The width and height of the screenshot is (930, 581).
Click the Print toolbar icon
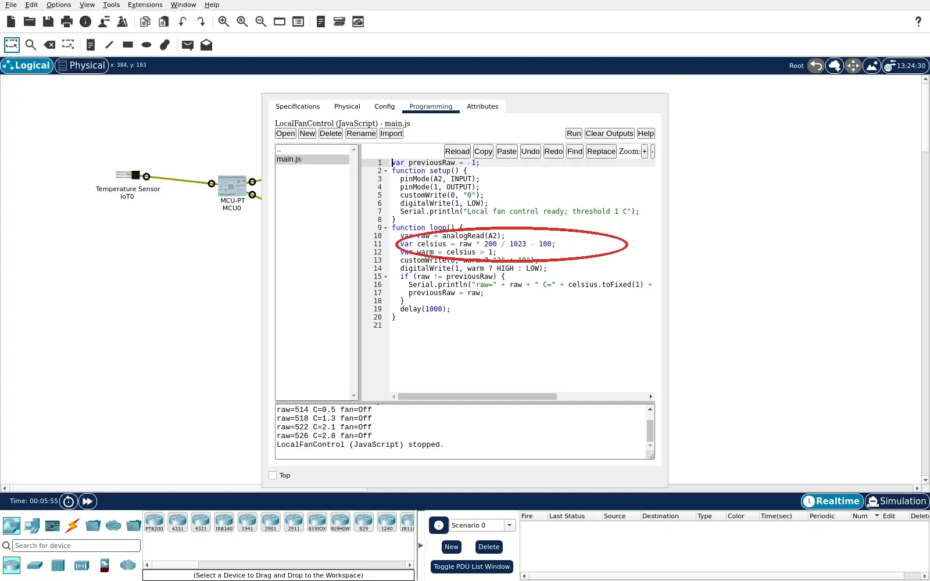(67, 21)
